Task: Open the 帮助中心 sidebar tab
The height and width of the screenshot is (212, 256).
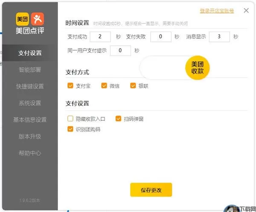Action: coord(30,153)
